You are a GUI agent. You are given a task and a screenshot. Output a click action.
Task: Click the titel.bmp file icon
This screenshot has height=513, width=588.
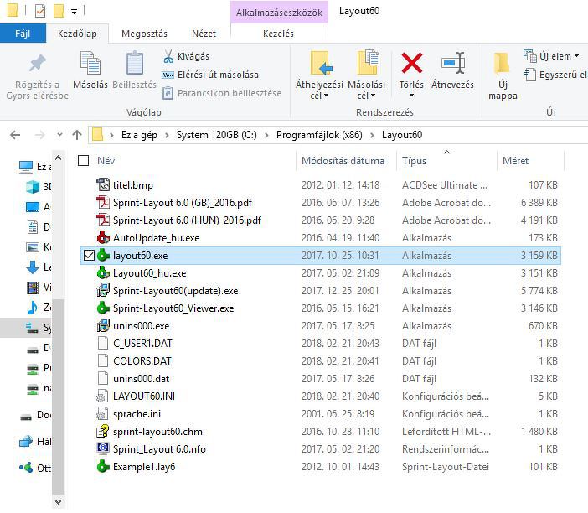(103, 185)
